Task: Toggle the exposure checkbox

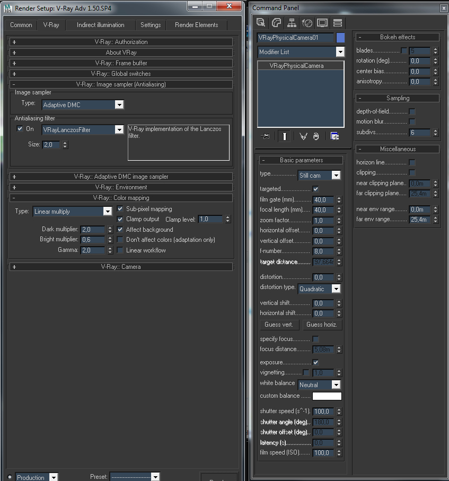Action: pos(315,362)
